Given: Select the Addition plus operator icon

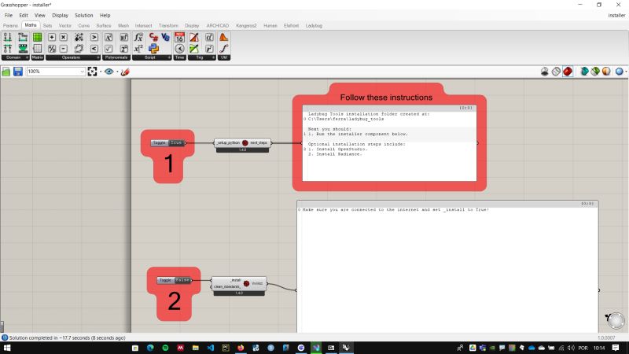Looking at the screenshot, I should [52, 37].
